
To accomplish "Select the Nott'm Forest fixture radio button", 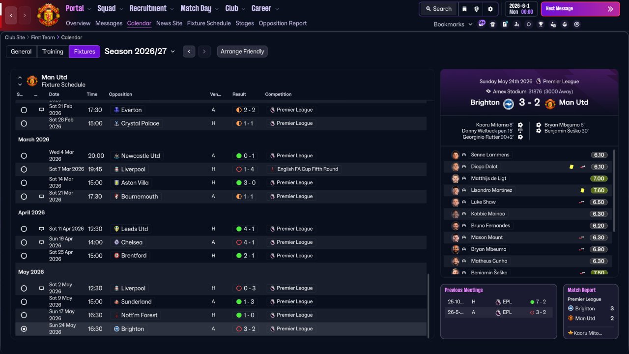I will (x=24, y=315).
